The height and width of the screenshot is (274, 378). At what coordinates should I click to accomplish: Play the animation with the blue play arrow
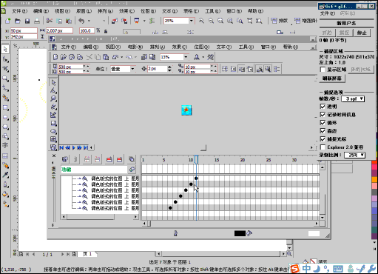pos(73,147)
